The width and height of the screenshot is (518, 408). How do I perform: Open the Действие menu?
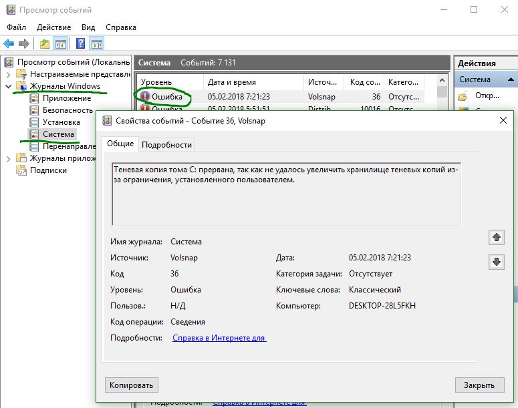(x=54, y=27)
